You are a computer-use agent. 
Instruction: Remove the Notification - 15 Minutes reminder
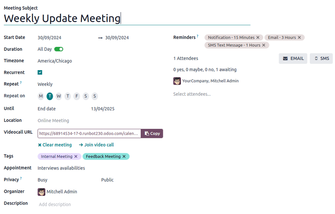click(x=258, y=37)
